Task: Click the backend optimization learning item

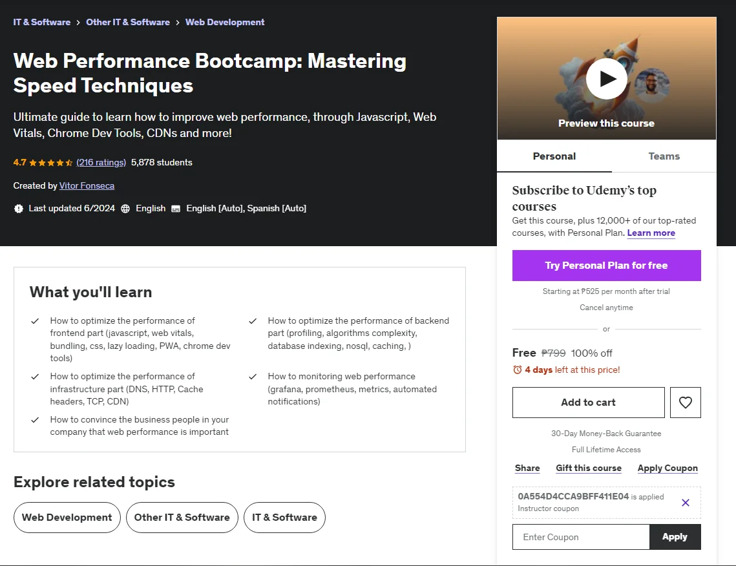Action: pyautogui.click(x=359, y=333)
